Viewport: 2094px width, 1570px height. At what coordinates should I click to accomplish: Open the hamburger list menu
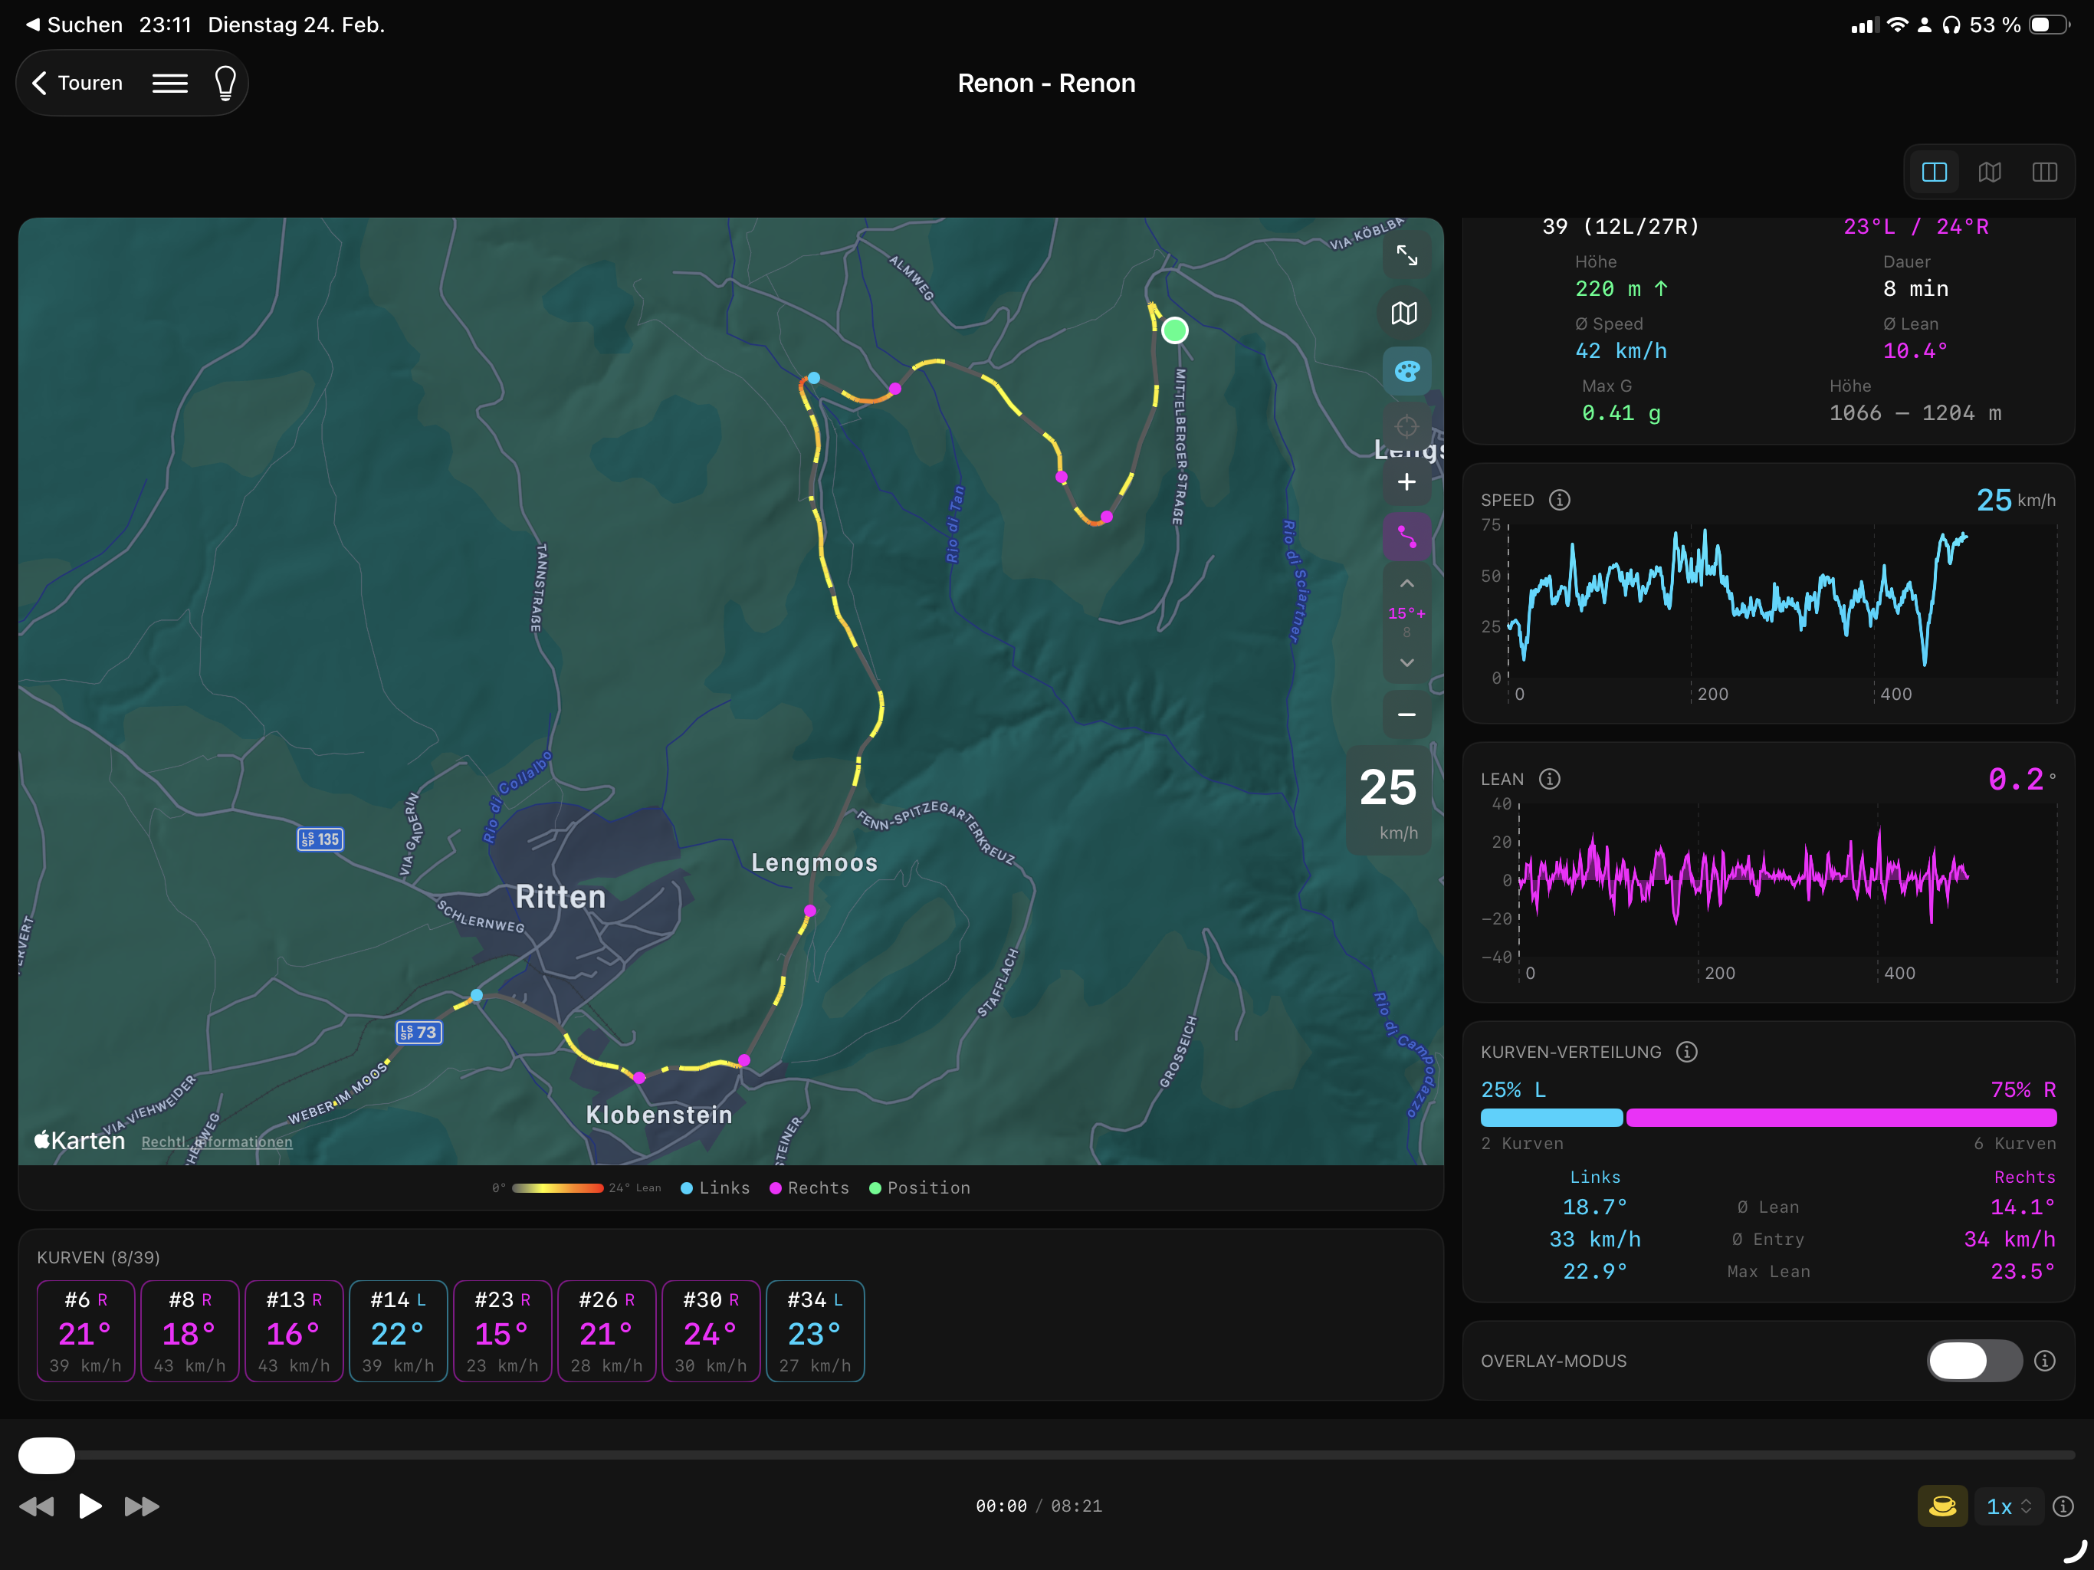[170, 84]
